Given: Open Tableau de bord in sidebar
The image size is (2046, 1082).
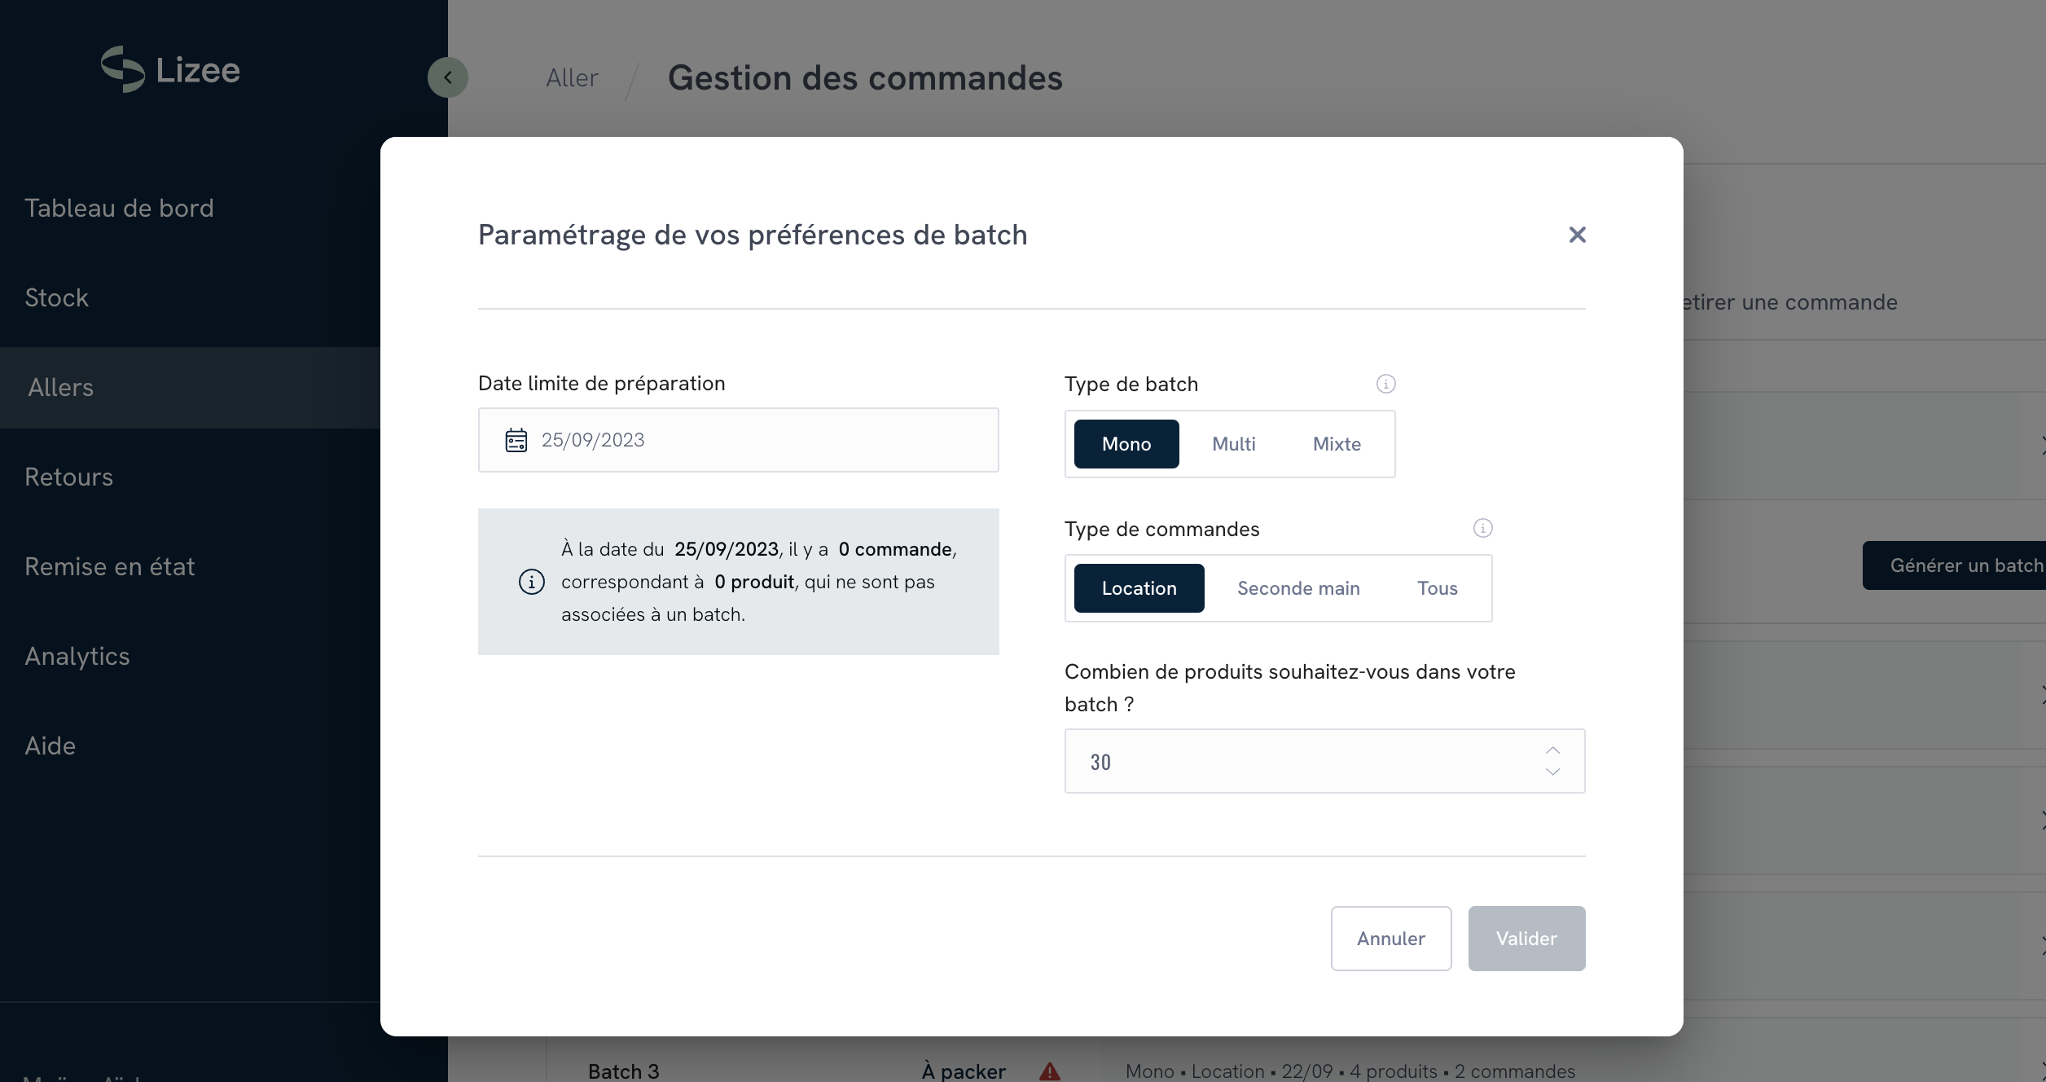Looking at the screenshot, I should click(x=119, y=208).
